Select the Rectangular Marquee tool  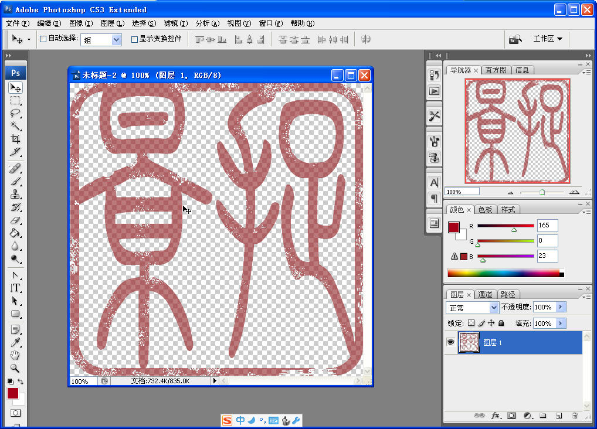[16, 100]
